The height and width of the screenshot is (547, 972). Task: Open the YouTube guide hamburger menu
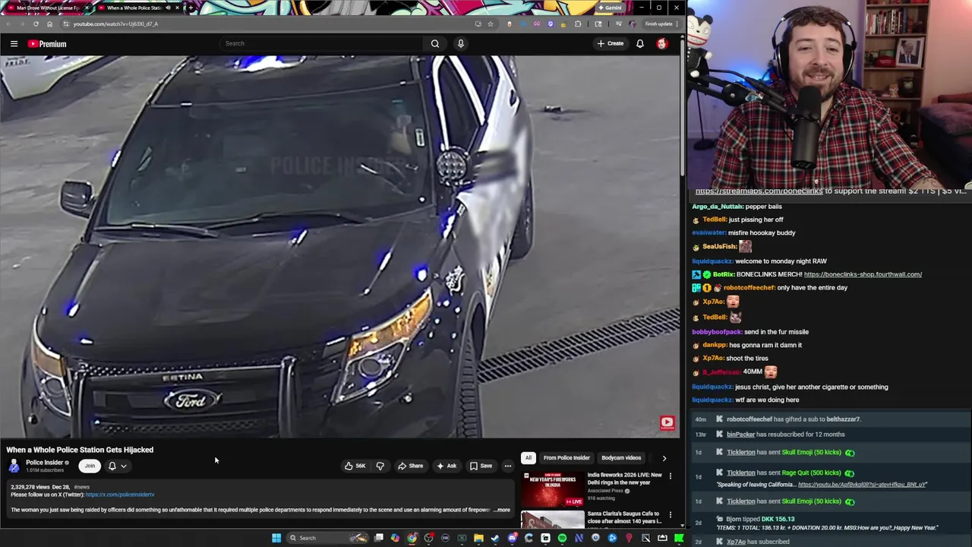click(14, 43)
